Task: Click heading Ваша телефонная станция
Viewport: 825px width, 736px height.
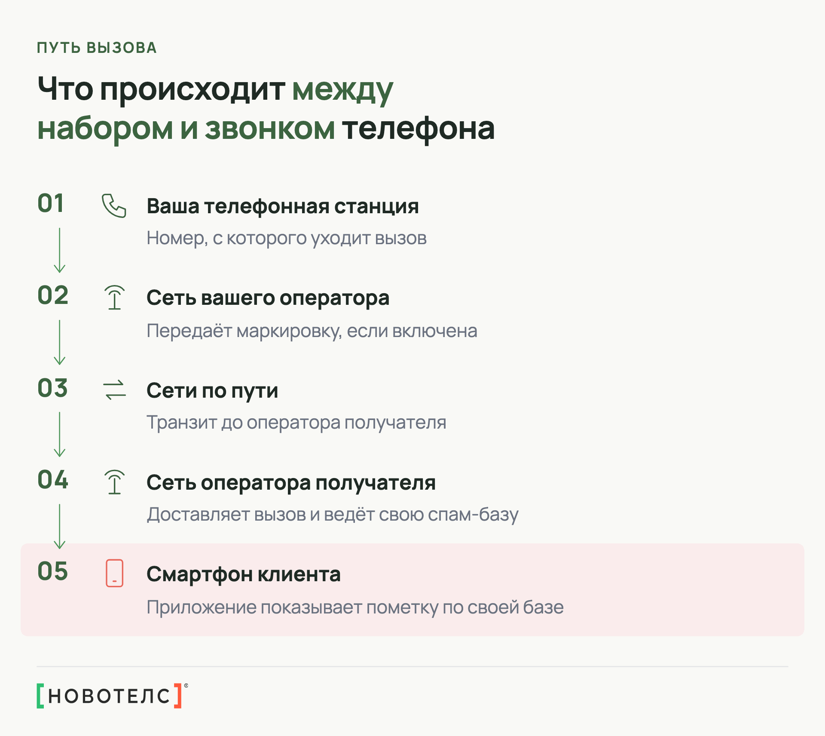Action: pyautogui.click(x=283, y=206)
